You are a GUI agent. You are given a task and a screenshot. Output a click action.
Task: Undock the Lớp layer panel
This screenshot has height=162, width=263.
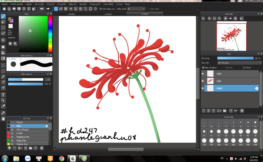click(258, 54)
